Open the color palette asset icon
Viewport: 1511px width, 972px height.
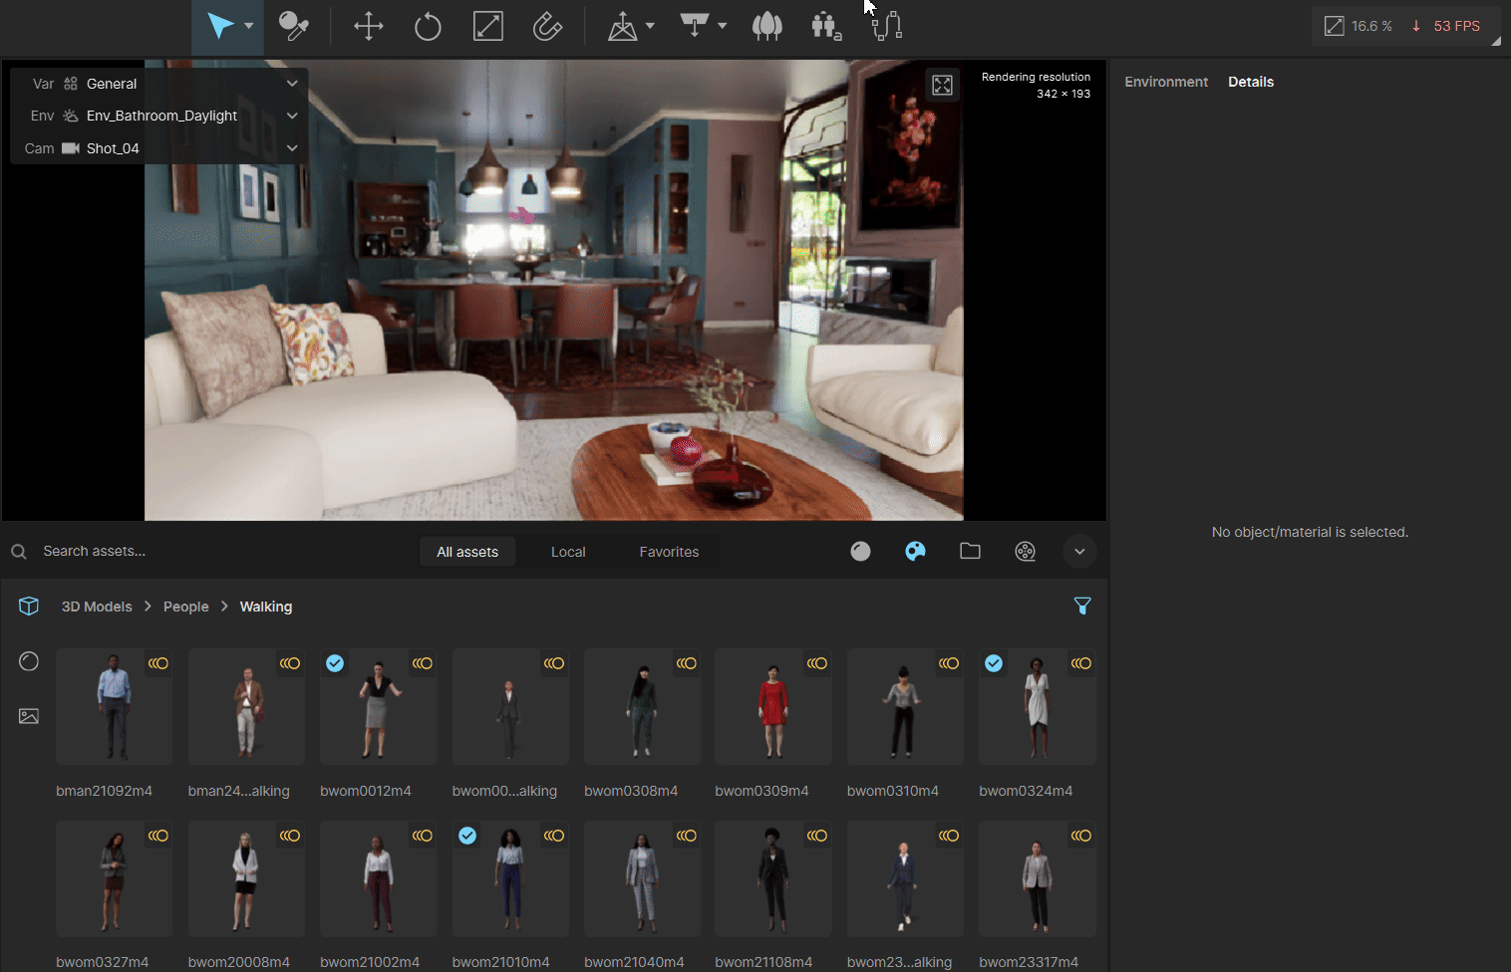915,551
